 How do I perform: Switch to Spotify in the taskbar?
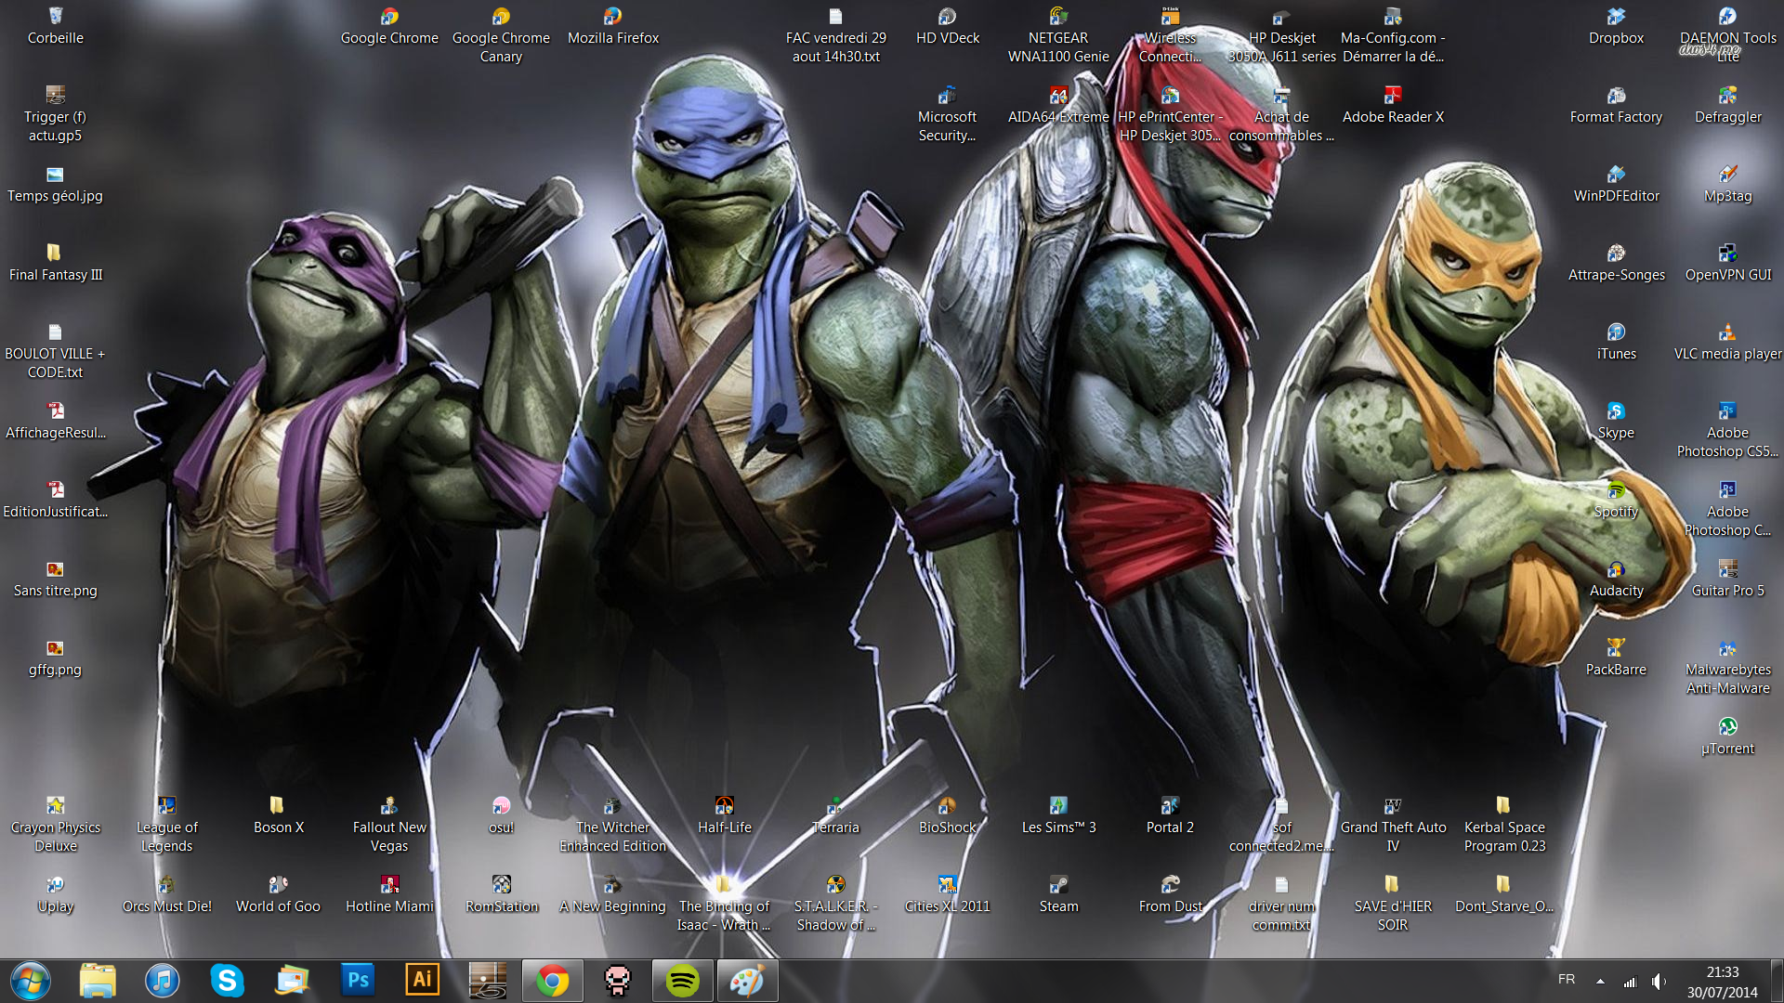pyautogui.click(x=683, y=981)
